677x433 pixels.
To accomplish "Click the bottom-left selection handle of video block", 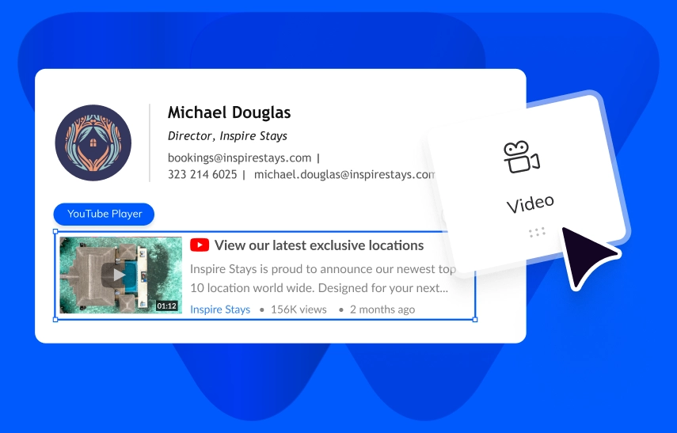I will click(x=55, y=319).
